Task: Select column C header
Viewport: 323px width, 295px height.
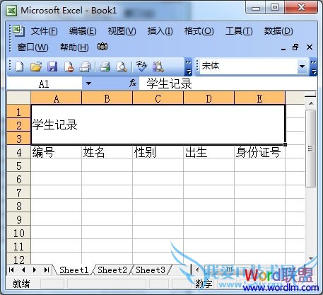Action: click(x=158, y=98)
